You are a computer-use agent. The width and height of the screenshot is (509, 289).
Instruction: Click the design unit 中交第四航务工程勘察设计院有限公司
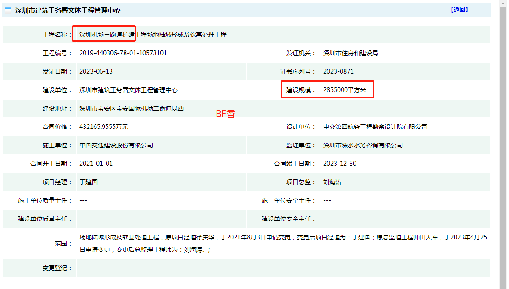(375, 127)
